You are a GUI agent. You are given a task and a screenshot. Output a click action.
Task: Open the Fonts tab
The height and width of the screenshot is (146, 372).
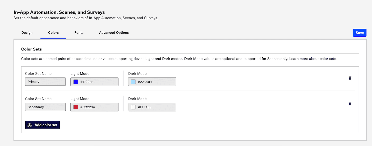(79, 33)
